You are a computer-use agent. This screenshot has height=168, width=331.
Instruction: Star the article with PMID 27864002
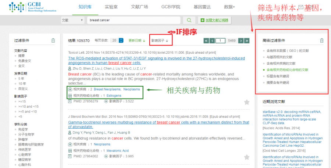point(246,157)
